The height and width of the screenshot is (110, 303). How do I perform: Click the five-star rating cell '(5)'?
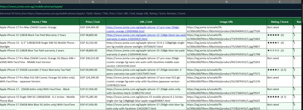280,37
